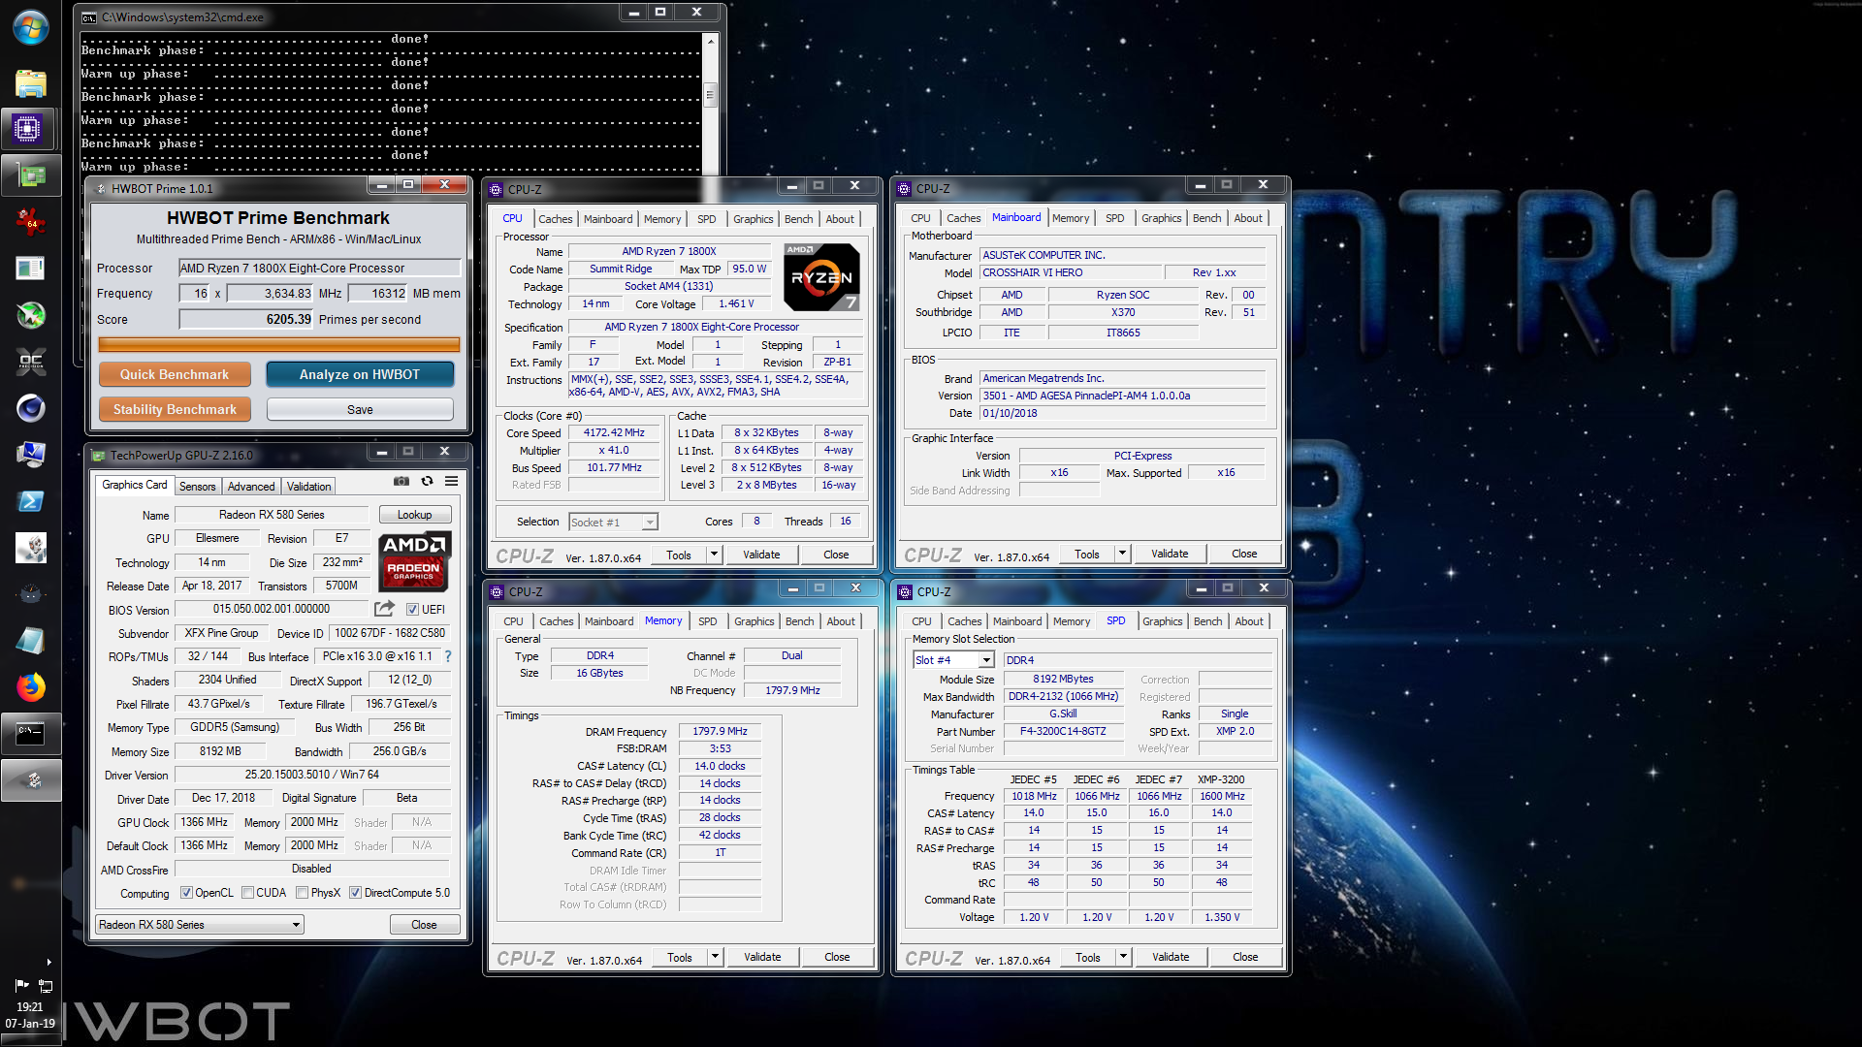Image resolution: width=1862 pixels, height=1047 pixels.
Task: Open the GPU-Z hamburger menu
Action: pyautogui.click(x=452, y=481)
